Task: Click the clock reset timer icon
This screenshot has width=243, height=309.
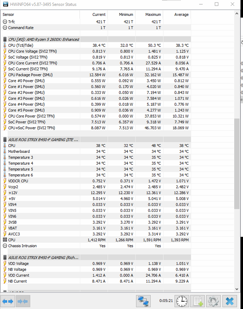Action: tap(182, 301)
